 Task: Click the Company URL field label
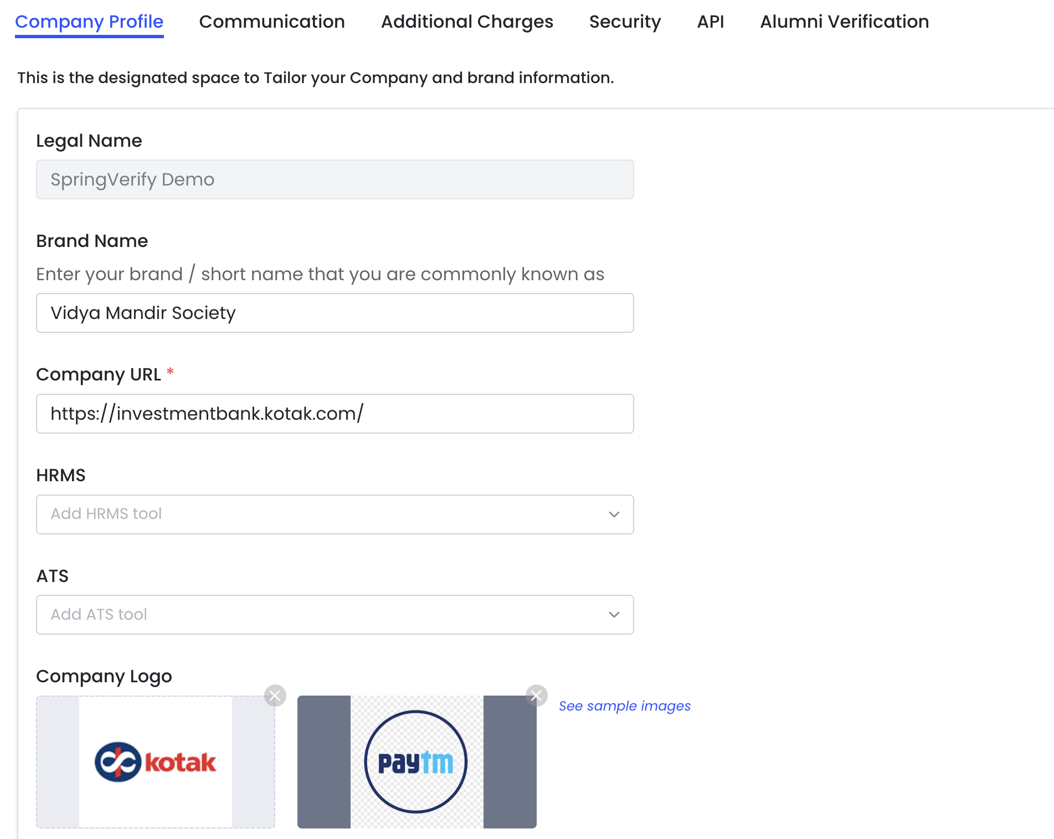click(x=99, y=374)
